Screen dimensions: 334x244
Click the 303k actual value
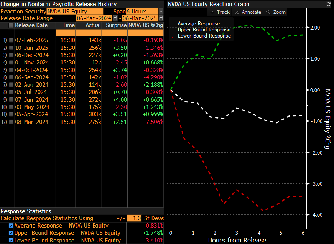[x=95, y=114]
